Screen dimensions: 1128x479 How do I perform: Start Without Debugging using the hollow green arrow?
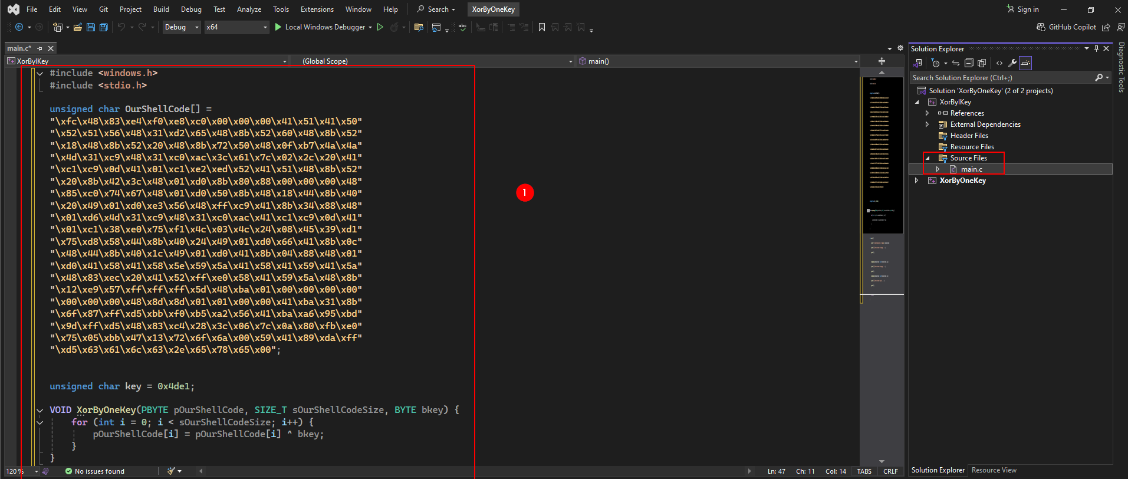(380, 27)
